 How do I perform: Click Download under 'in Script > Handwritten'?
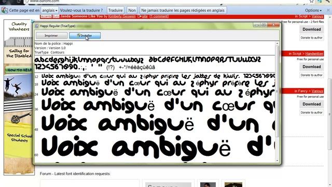click(311, 67)
